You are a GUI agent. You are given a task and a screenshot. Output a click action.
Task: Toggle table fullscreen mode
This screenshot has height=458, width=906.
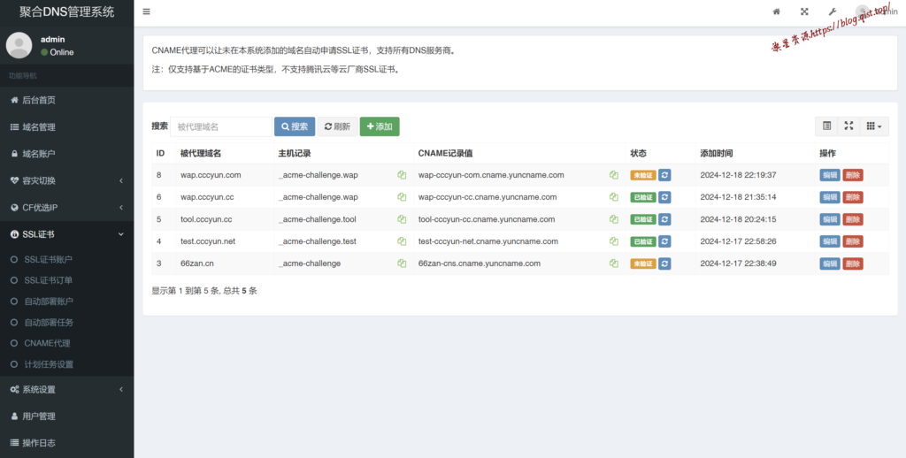pos(848,126)
